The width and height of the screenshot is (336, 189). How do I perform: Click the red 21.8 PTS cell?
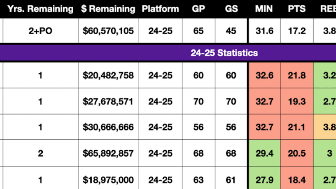[x=297, y=75]
